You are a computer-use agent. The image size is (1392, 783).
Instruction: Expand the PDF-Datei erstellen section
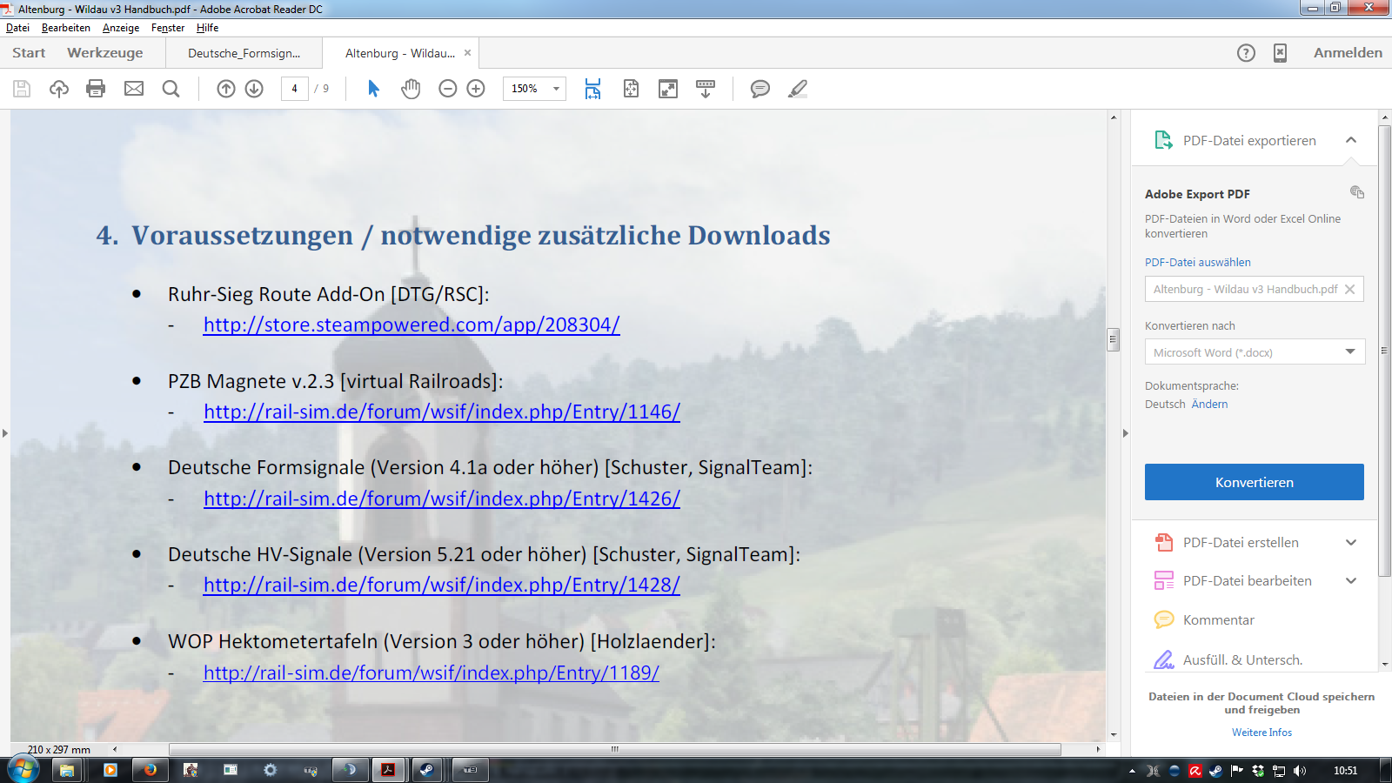1351,543
